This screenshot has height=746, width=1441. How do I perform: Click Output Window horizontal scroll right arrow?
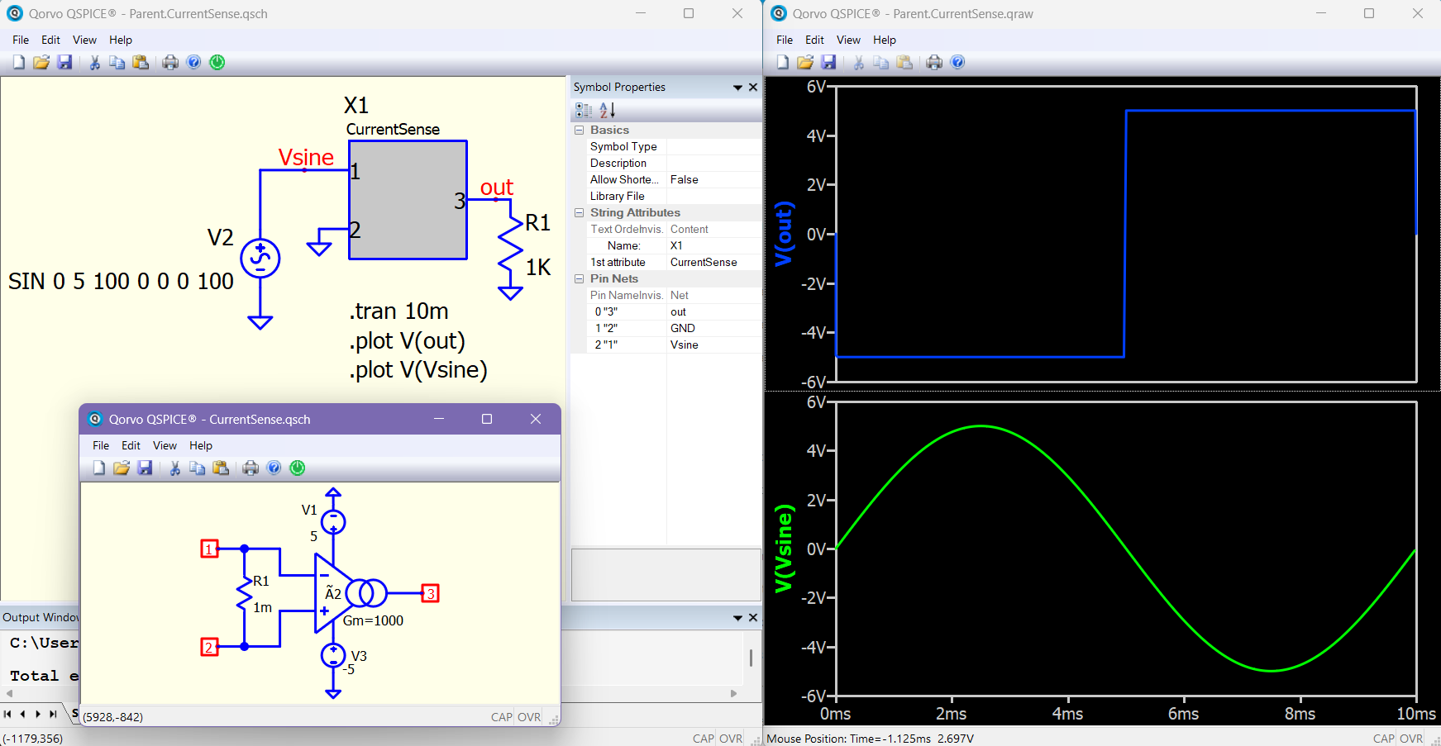733,693
